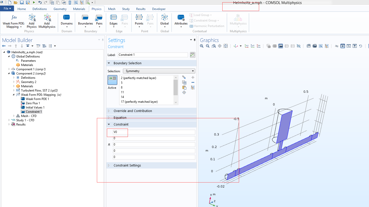
Task: Expand the Constraint Settings section
Action: (127, 165)
